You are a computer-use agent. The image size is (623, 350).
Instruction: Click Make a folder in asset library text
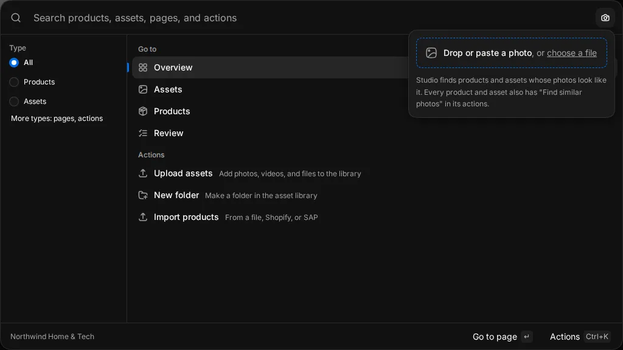(x=261, y=196)
